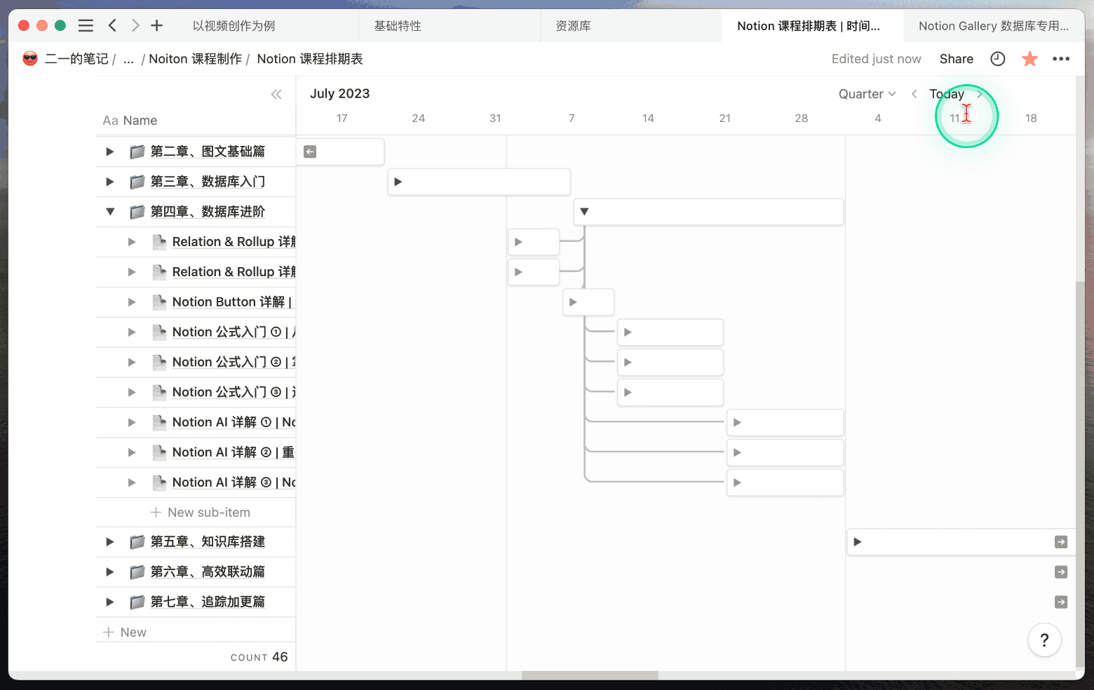Screen dimensions: 1094x690
Task: Jump timeline to Today
Action: pyautogui.click(x=947, y=94)
